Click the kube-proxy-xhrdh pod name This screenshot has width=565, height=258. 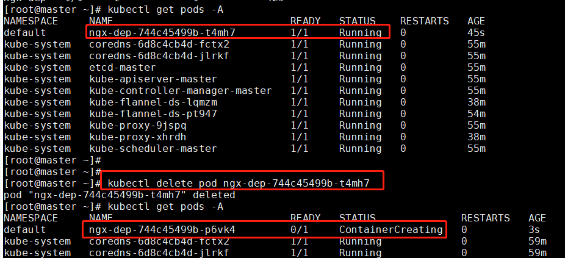point(137,137)
